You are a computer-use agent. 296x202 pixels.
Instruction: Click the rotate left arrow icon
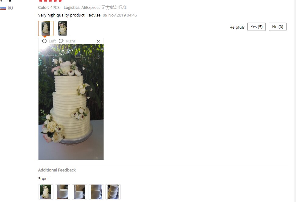[x=44, y=41]
